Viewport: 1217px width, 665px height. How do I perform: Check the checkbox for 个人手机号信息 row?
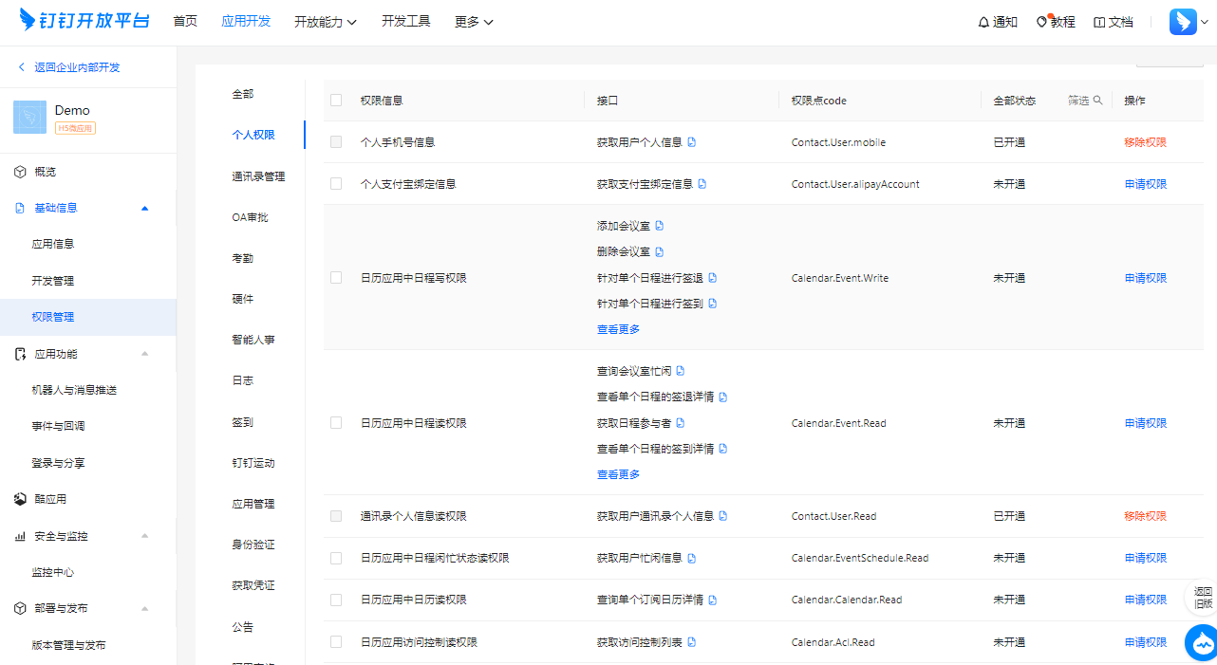tap(335, 141)
